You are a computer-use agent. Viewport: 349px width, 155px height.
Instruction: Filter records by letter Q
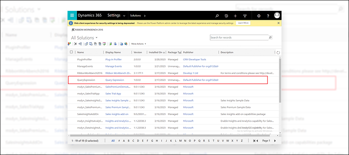(199, 141)
